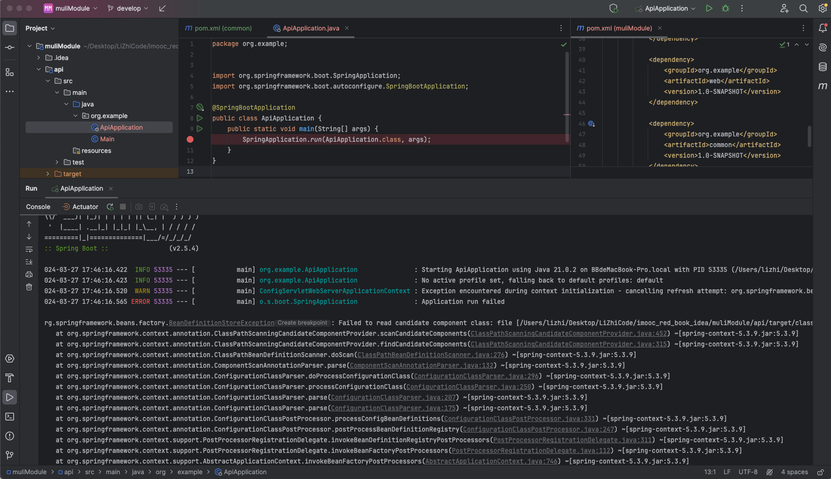831x479 pixels.
Task: Open the Code With Me add-user icon
Action: [785, 8]
